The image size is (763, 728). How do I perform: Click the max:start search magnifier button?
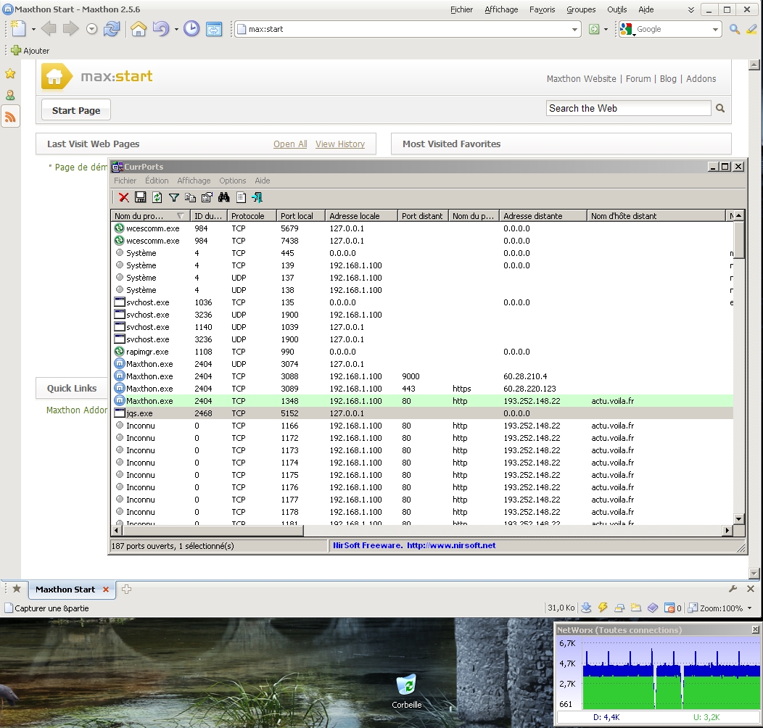[x=720, y=109]
